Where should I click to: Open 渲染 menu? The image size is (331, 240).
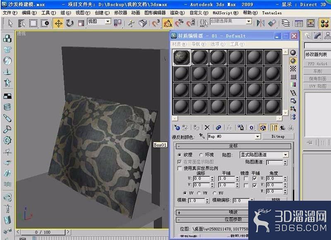point(177,13)
